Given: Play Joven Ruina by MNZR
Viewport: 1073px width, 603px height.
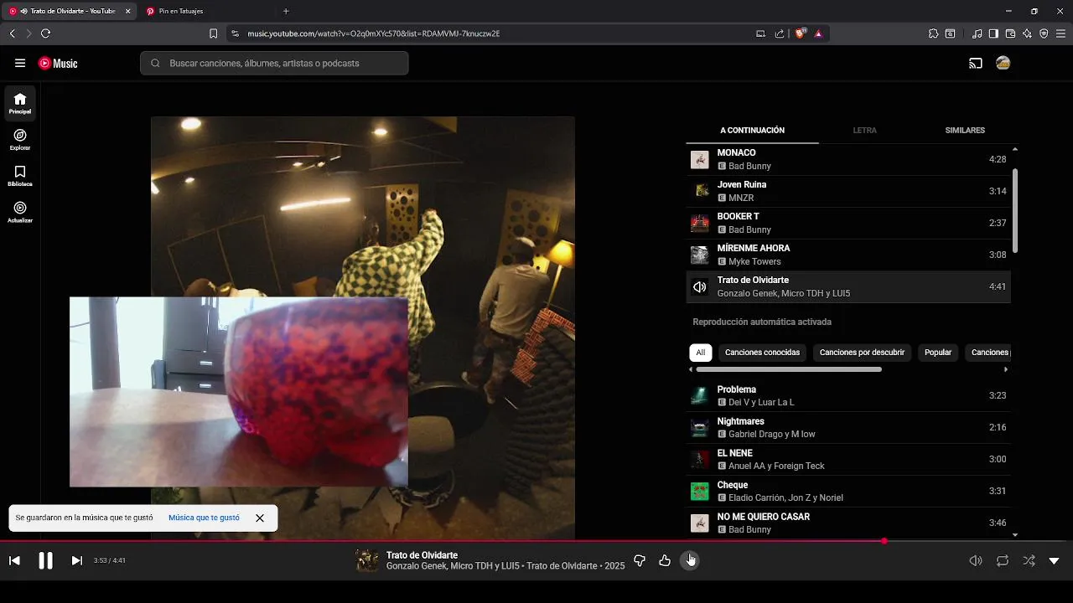Looking at the screenshot, I should tap(848, 191).
